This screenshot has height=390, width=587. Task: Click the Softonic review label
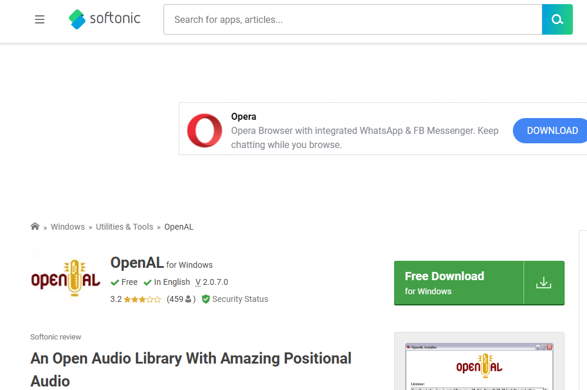point(56,337)
